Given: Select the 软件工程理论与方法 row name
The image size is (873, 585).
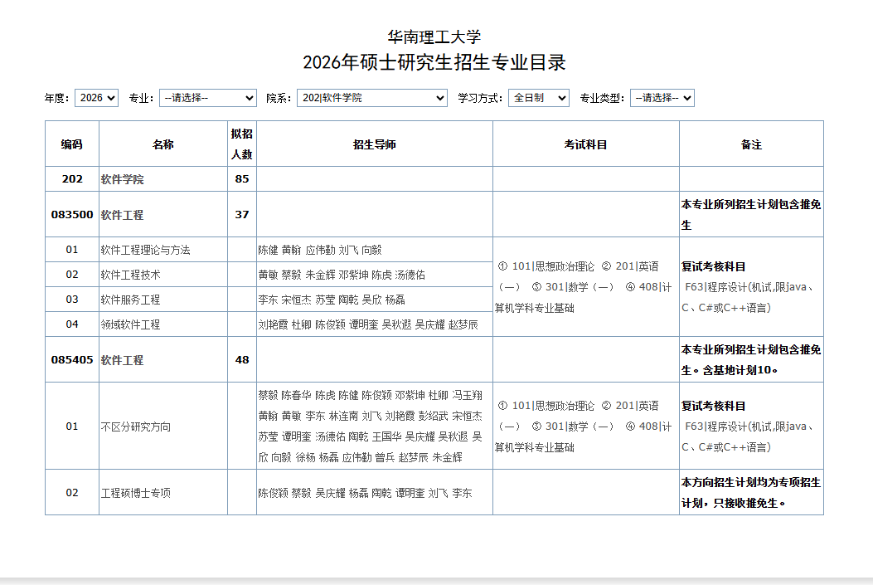Looking at the screenshot, I should pos(145,250).
